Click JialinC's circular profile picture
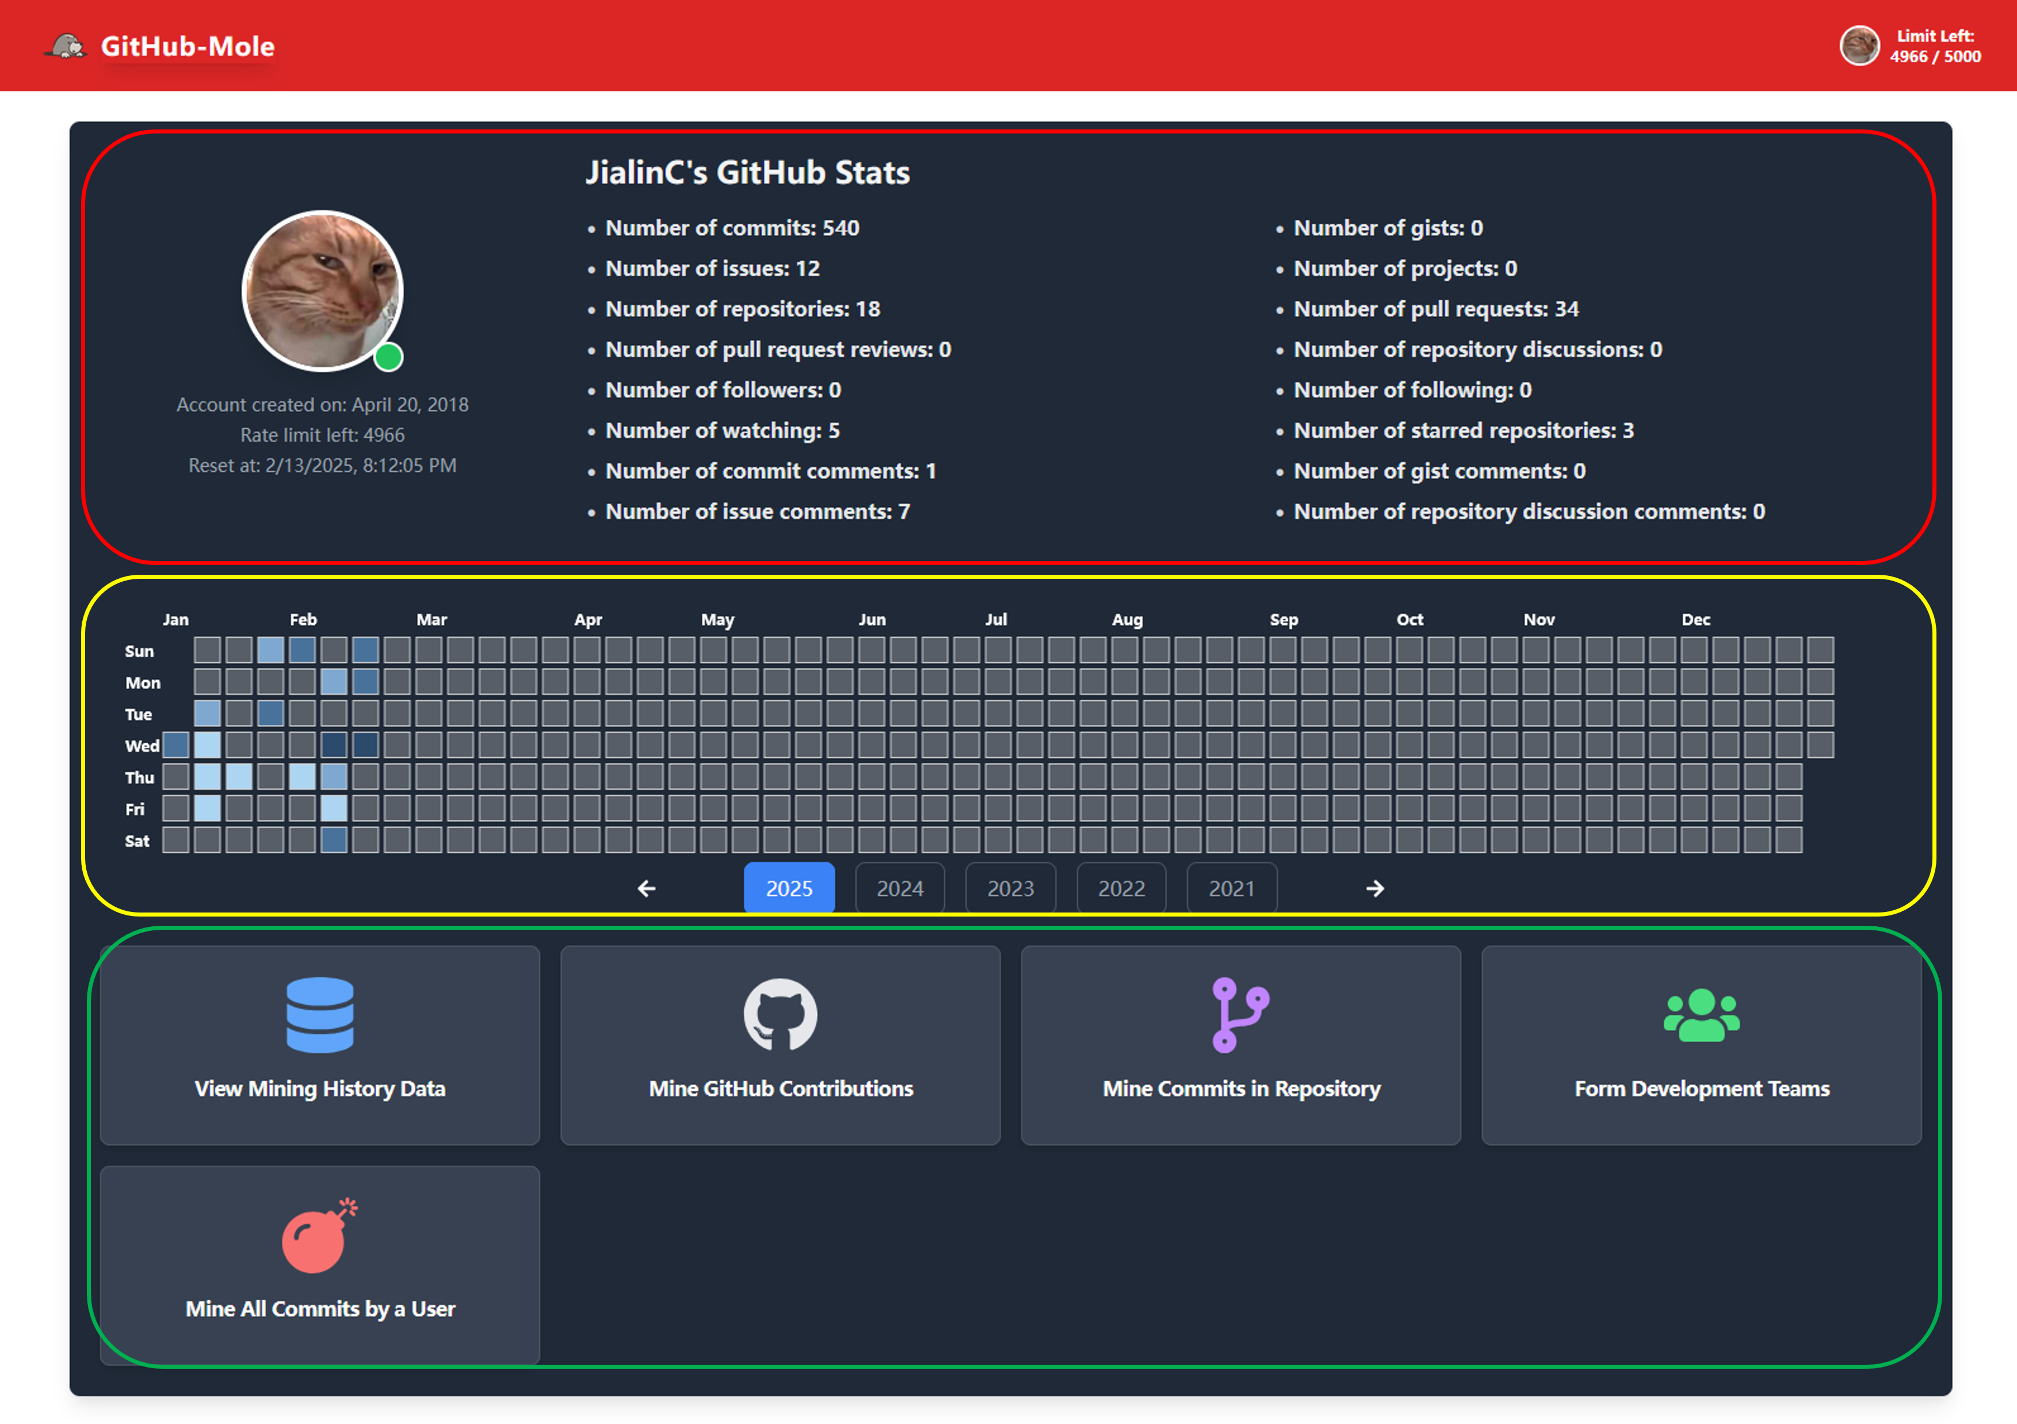The height and width of the screenshot is (1424, 2017). tap(322, 291)
